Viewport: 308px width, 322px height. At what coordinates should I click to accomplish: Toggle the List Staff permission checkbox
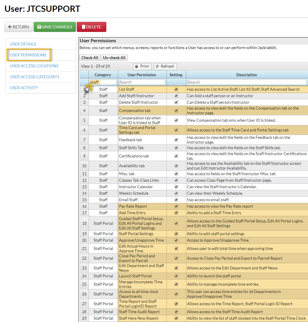click(176, 89)
